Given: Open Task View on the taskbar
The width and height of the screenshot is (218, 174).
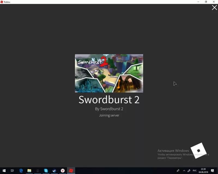Looking at the screenshot, I should [x=12, y=170].
